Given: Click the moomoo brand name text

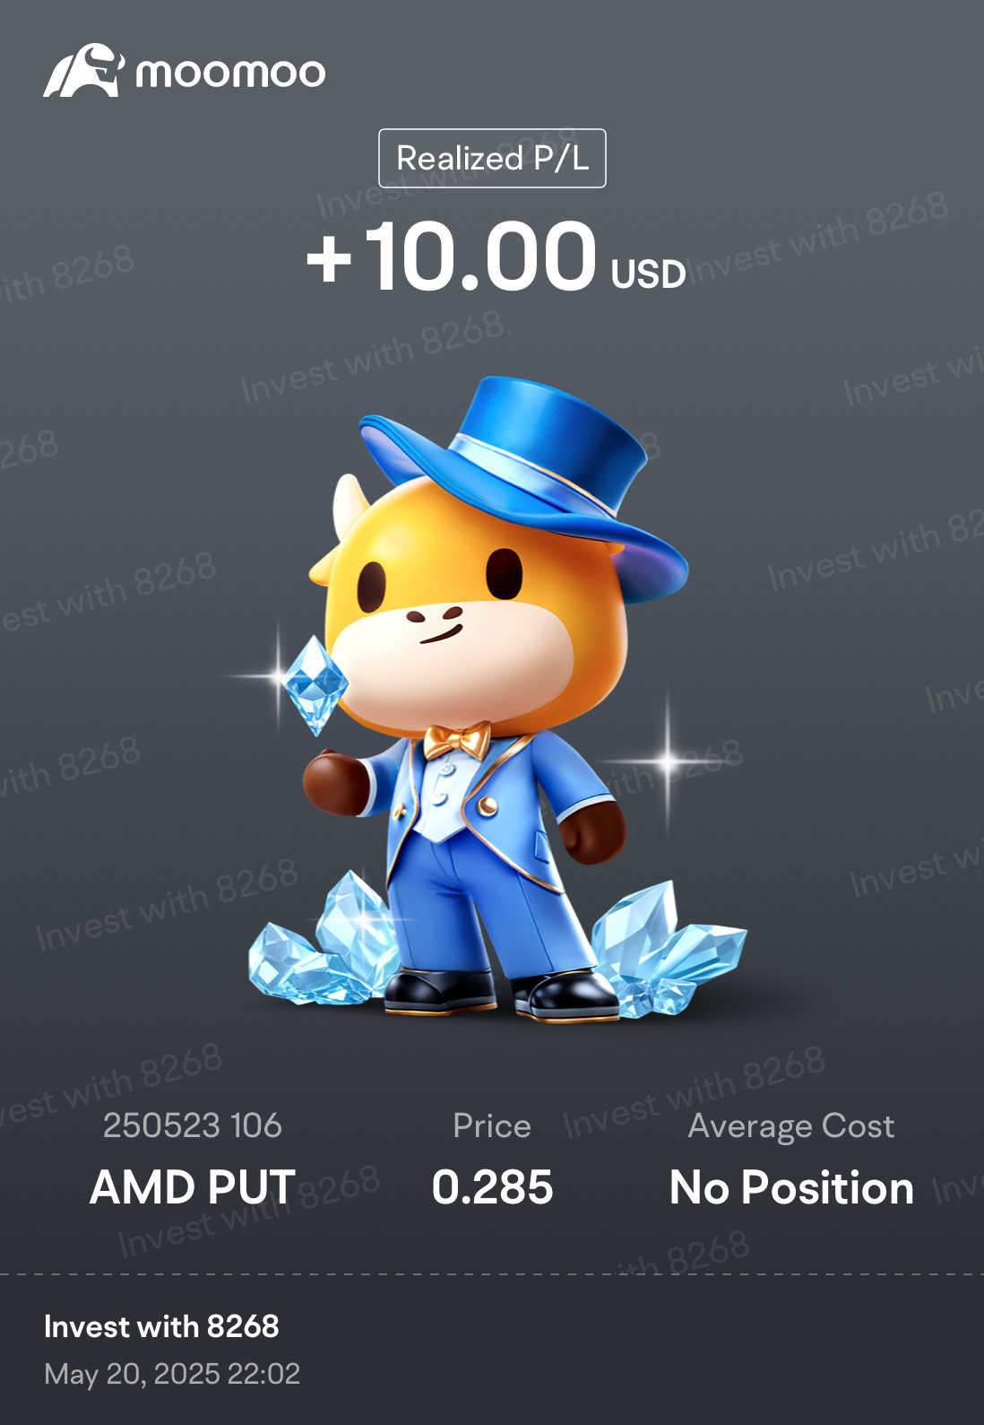Looking at the screenshot, I should [230, 73].
